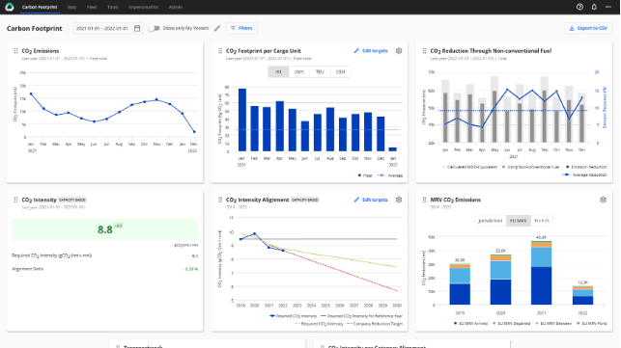The width and height of the screenshot is (621, 348).
Task: Toggle EU MRV Arrived legend entry
Action: coord(470,324)
